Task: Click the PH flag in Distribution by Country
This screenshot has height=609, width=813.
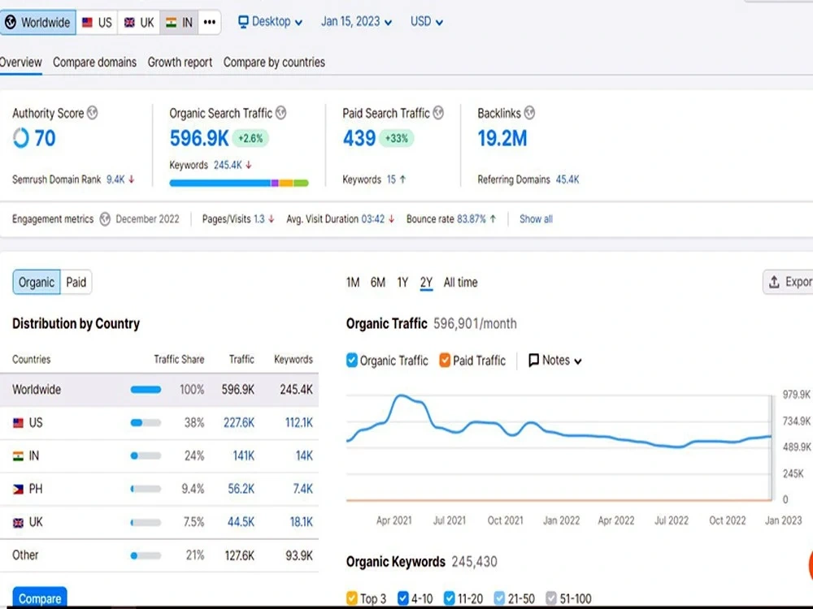Action: [x=18, y=490]
